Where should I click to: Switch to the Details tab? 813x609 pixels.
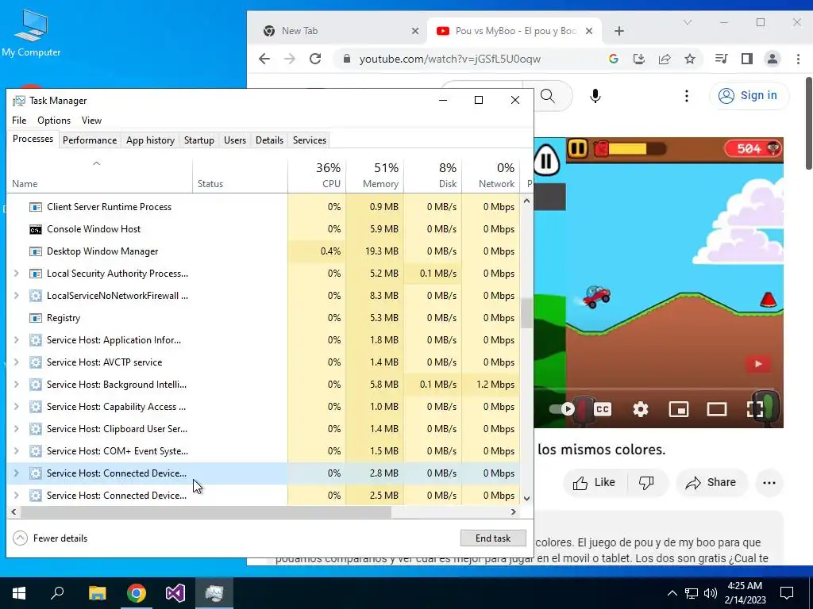click(270, 140)
